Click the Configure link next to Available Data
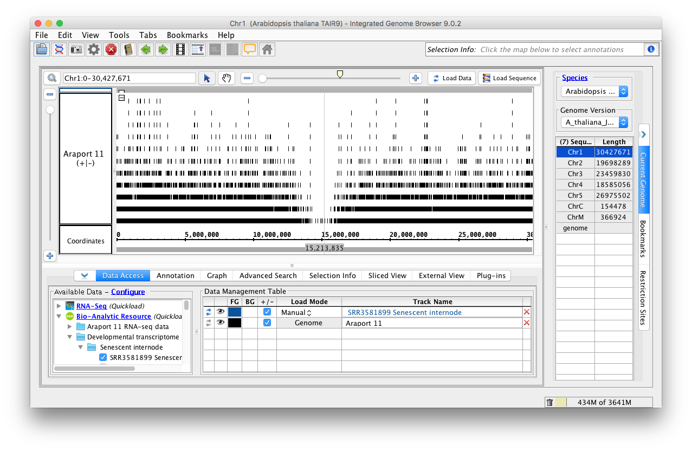 pos(128,292)
